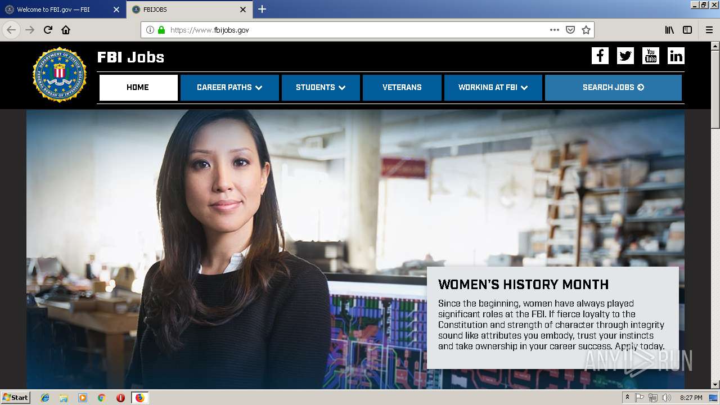
Task: Launch the media player taskbar icon
Action: coord(83,398)
